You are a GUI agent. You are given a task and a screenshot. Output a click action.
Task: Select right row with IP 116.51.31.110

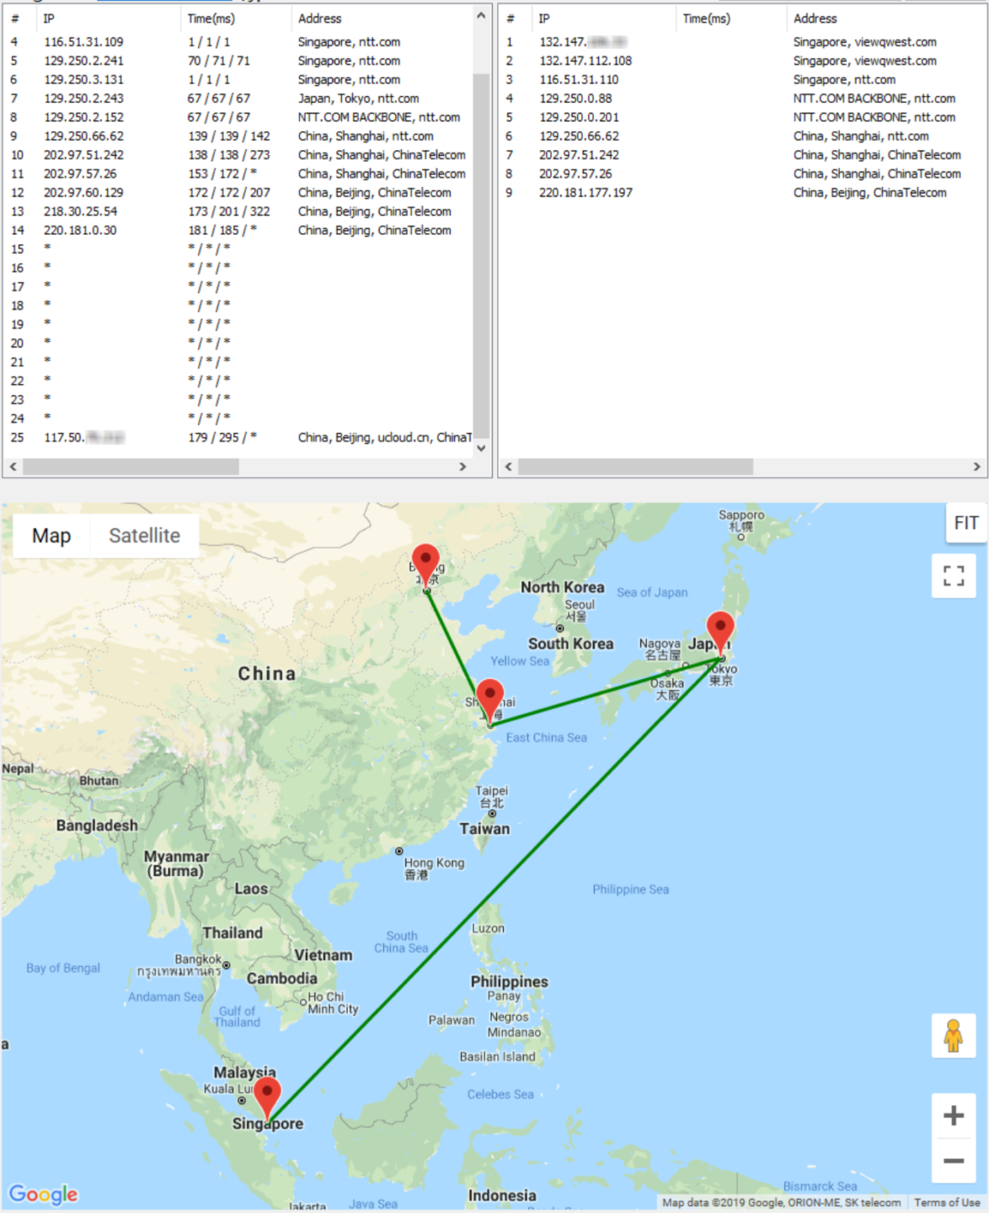click(742, 79)
